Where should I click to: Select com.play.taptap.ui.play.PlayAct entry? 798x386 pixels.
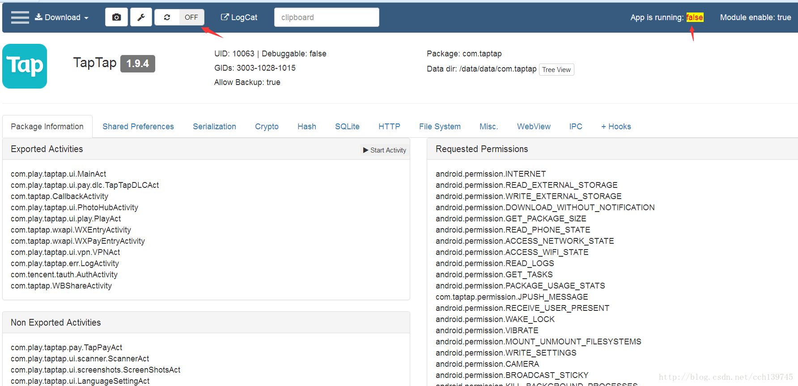66,219
